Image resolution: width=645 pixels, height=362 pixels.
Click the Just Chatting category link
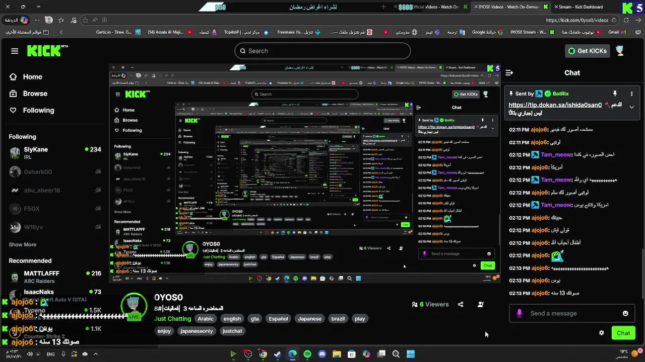pyautogui.click(x=172, y=319)
